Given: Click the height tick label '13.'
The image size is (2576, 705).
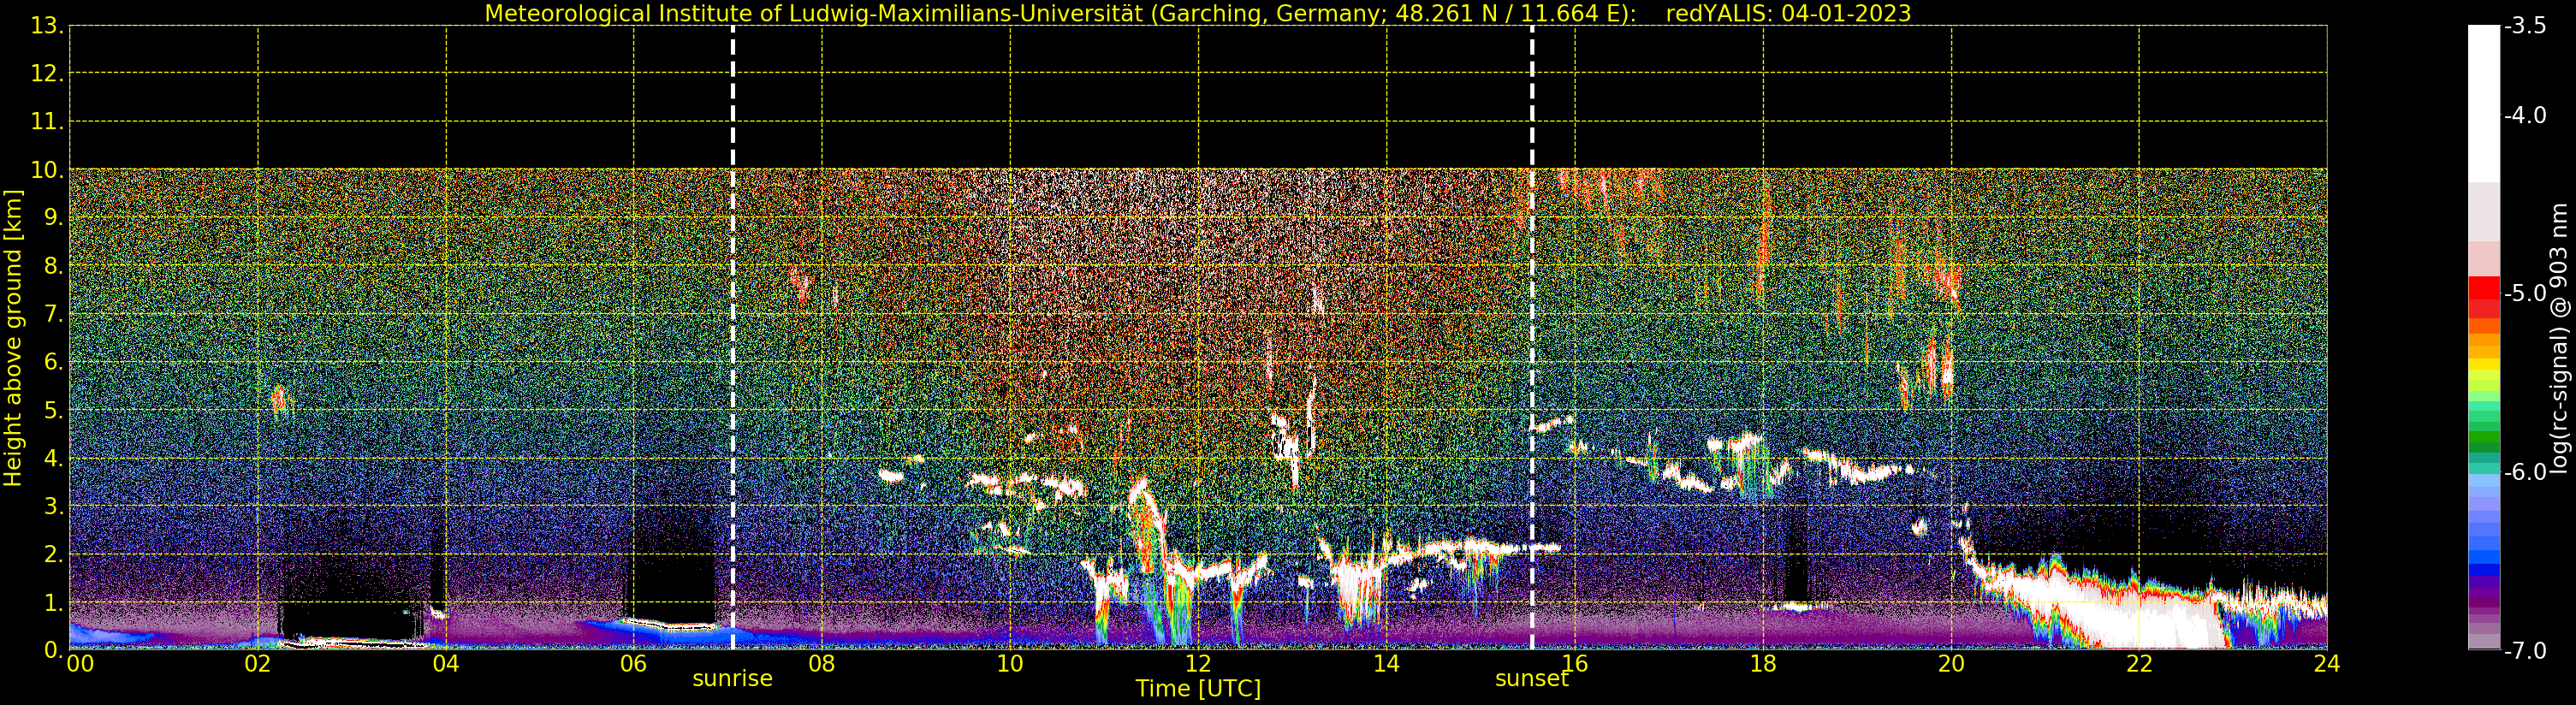Looking at the screenshot, I should point(47,26).
